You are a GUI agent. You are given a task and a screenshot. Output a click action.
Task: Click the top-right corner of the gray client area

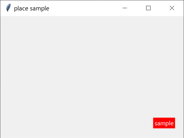click(x=182, y=17)
